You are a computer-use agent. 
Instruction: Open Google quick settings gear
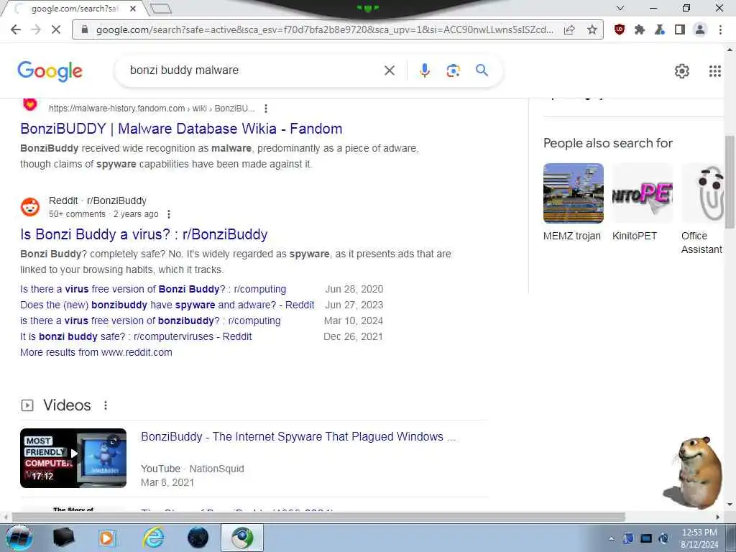pyautogui.click(x=681, y=71)
